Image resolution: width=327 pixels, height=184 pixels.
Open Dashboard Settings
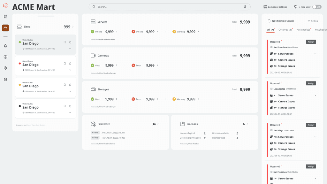275,7
